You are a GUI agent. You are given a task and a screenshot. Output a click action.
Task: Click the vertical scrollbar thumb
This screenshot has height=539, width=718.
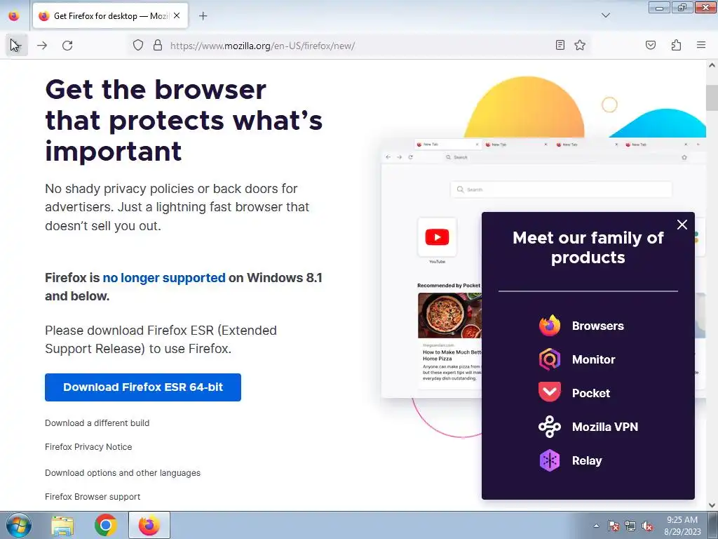(x=712, y=98)
